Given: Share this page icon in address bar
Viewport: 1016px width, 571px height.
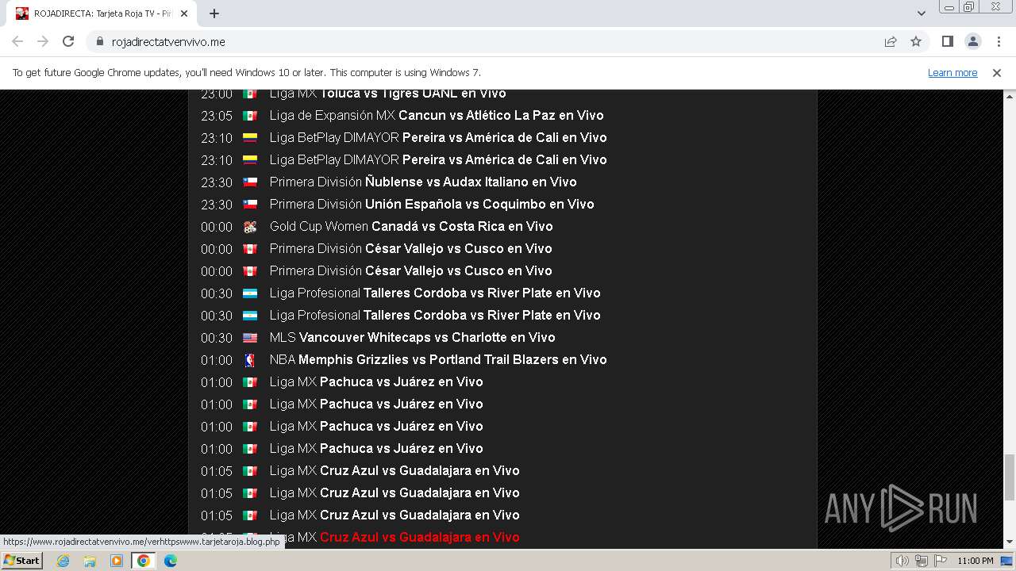Looking at the screenshot, I should point(891,41).
